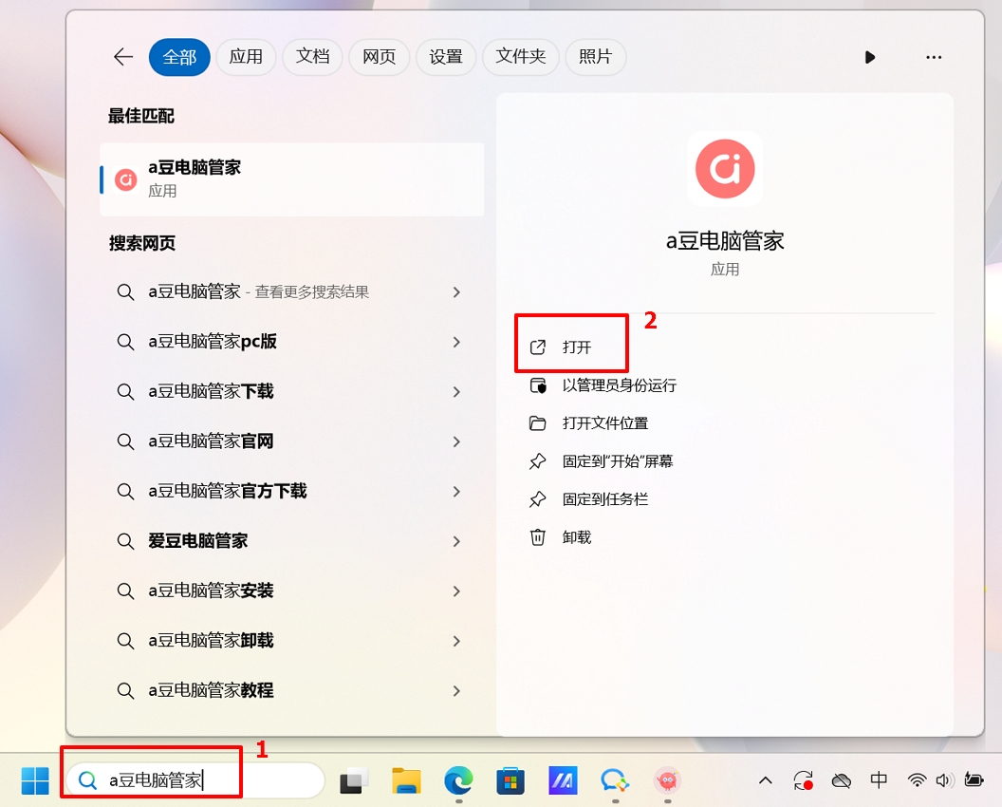Viewport: 1002px width, 807px height.
Task: Choose 固定到"开始"屏幕 option
Action: point(602,461)
